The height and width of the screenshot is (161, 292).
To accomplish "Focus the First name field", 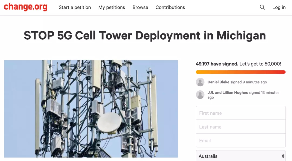I will [x=241, y=113].
